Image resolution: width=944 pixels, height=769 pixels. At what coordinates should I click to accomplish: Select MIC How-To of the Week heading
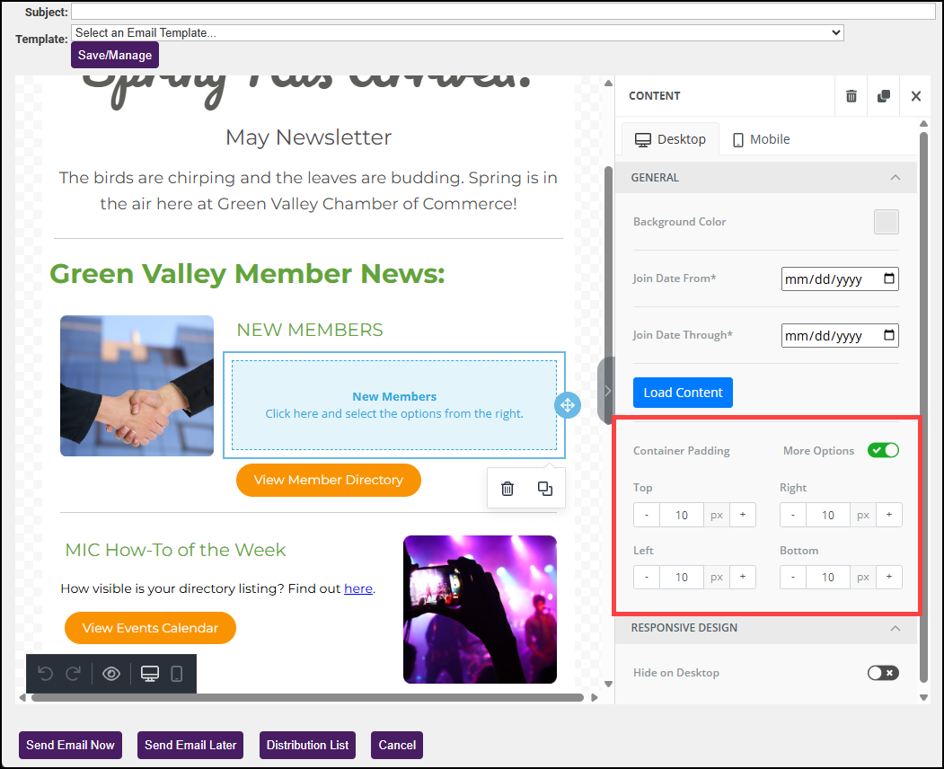[x=175, y=550]
